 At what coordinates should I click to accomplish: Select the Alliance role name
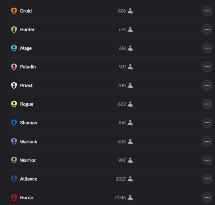29,179
